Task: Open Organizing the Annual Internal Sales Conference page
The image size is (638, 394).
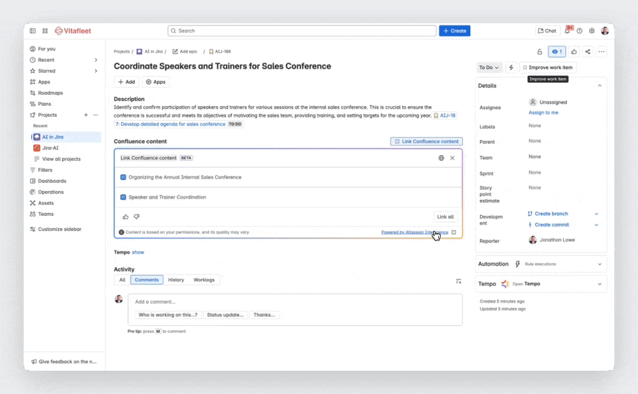Action: (x=185, y=178)
